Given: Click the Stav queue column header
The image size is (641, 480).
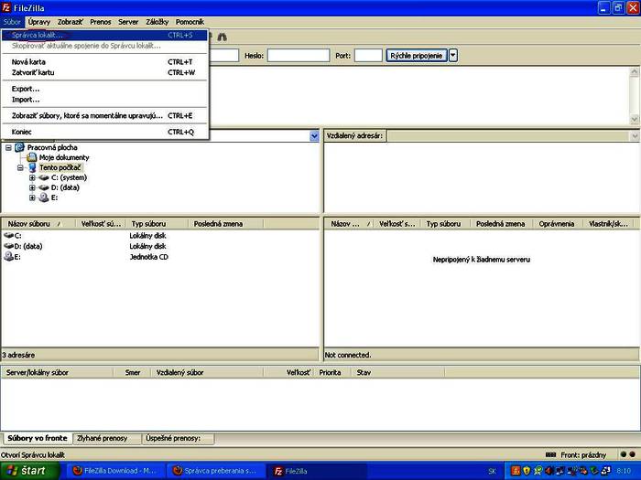Looking at the screenshot, I should 397,373.
